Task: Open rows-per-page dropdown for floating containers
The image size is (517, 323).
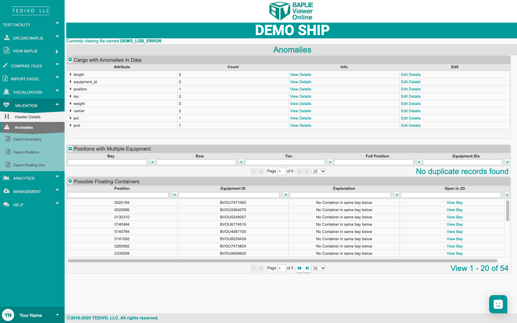Action: click(319, 268)
